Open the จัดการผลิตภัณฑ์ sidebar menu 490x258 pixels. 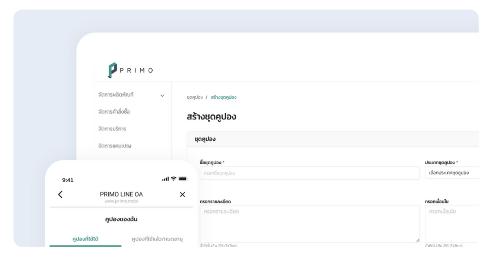[116, 95]
